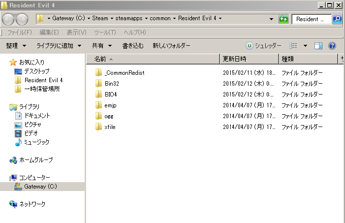345x223 pixels.
Task: Expand the dropdown after Resident Evil 4 breadcrumb
Action: (220, 19)
